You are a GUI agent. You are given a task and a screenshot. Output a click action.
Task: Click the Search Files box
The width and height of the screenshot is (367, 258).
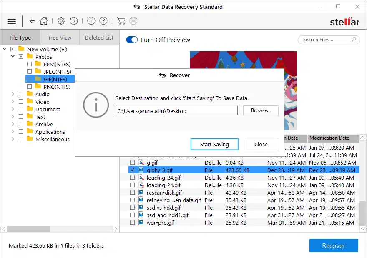[x=329, y=40]
